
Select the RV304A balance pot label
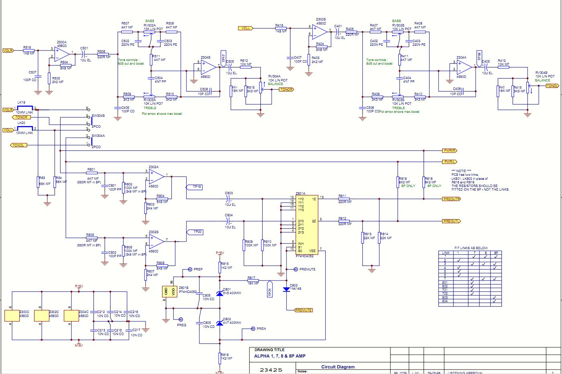point(274,76)
